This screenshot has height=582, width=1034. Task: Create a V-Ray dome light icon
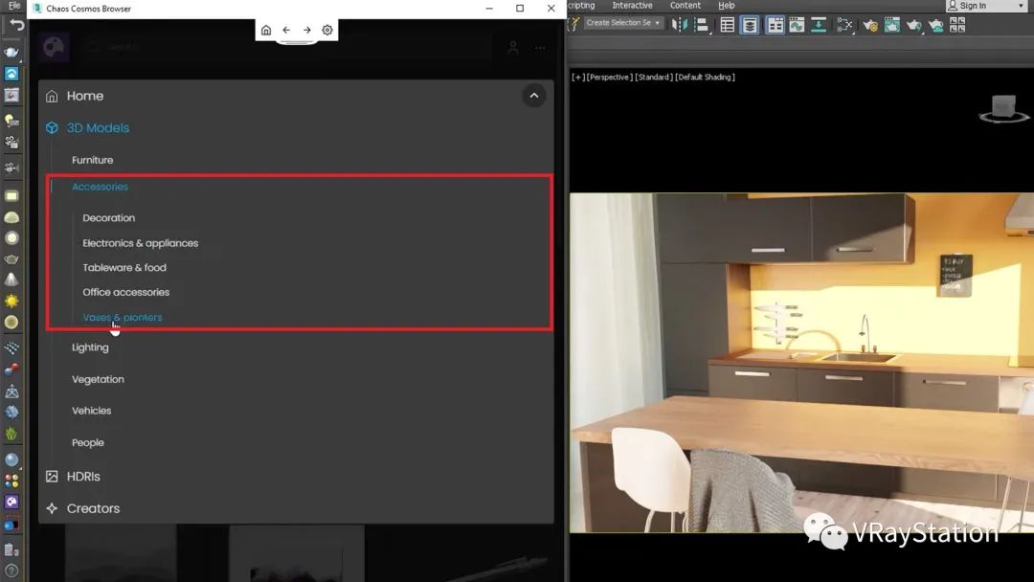tap(11, 217)
